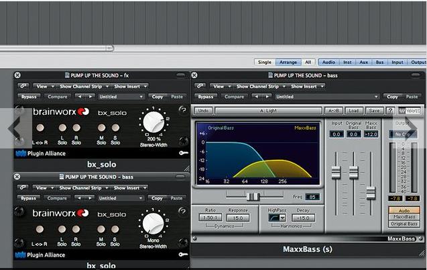The width and height of the screenshot is (427, 270).
Task: Enable M Solo in bass bx_solo
Action: click(101, 229)
